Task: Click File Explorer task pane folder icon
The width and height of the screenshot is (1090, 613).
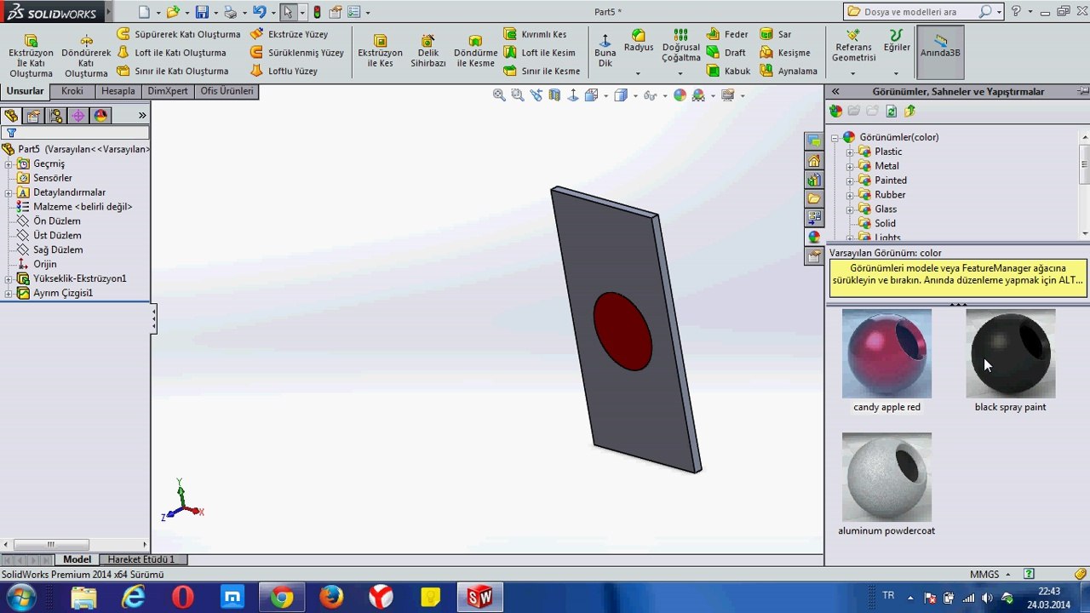Action: tap(814, 198)
